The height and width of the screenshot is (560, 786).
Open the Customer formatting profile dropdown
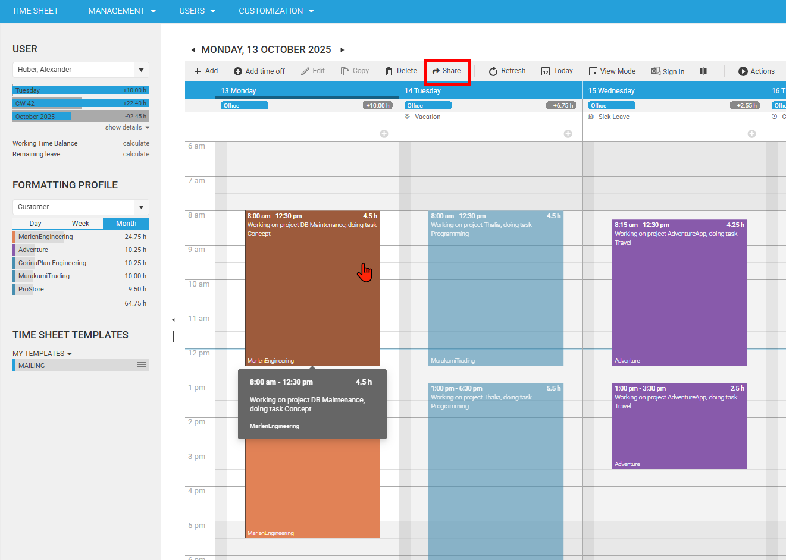pyautogui.click(x=141, y=207)
